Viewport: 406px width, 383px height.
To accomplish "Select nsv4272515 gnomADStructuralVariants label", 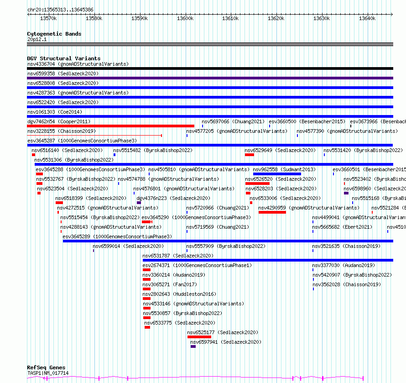I will click(x=108, y=208).
